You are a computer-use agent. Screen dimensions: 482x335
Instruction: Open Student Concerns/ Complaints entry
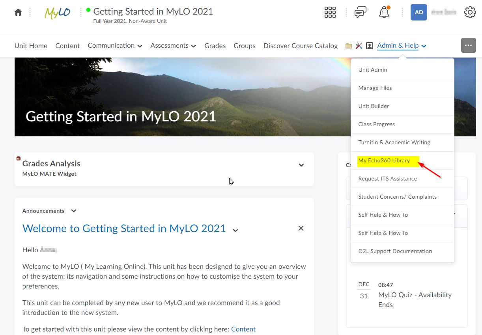coord(402,197)
